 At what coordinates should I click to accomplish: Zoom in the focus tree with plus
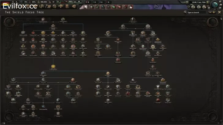(x=214, y=12)
